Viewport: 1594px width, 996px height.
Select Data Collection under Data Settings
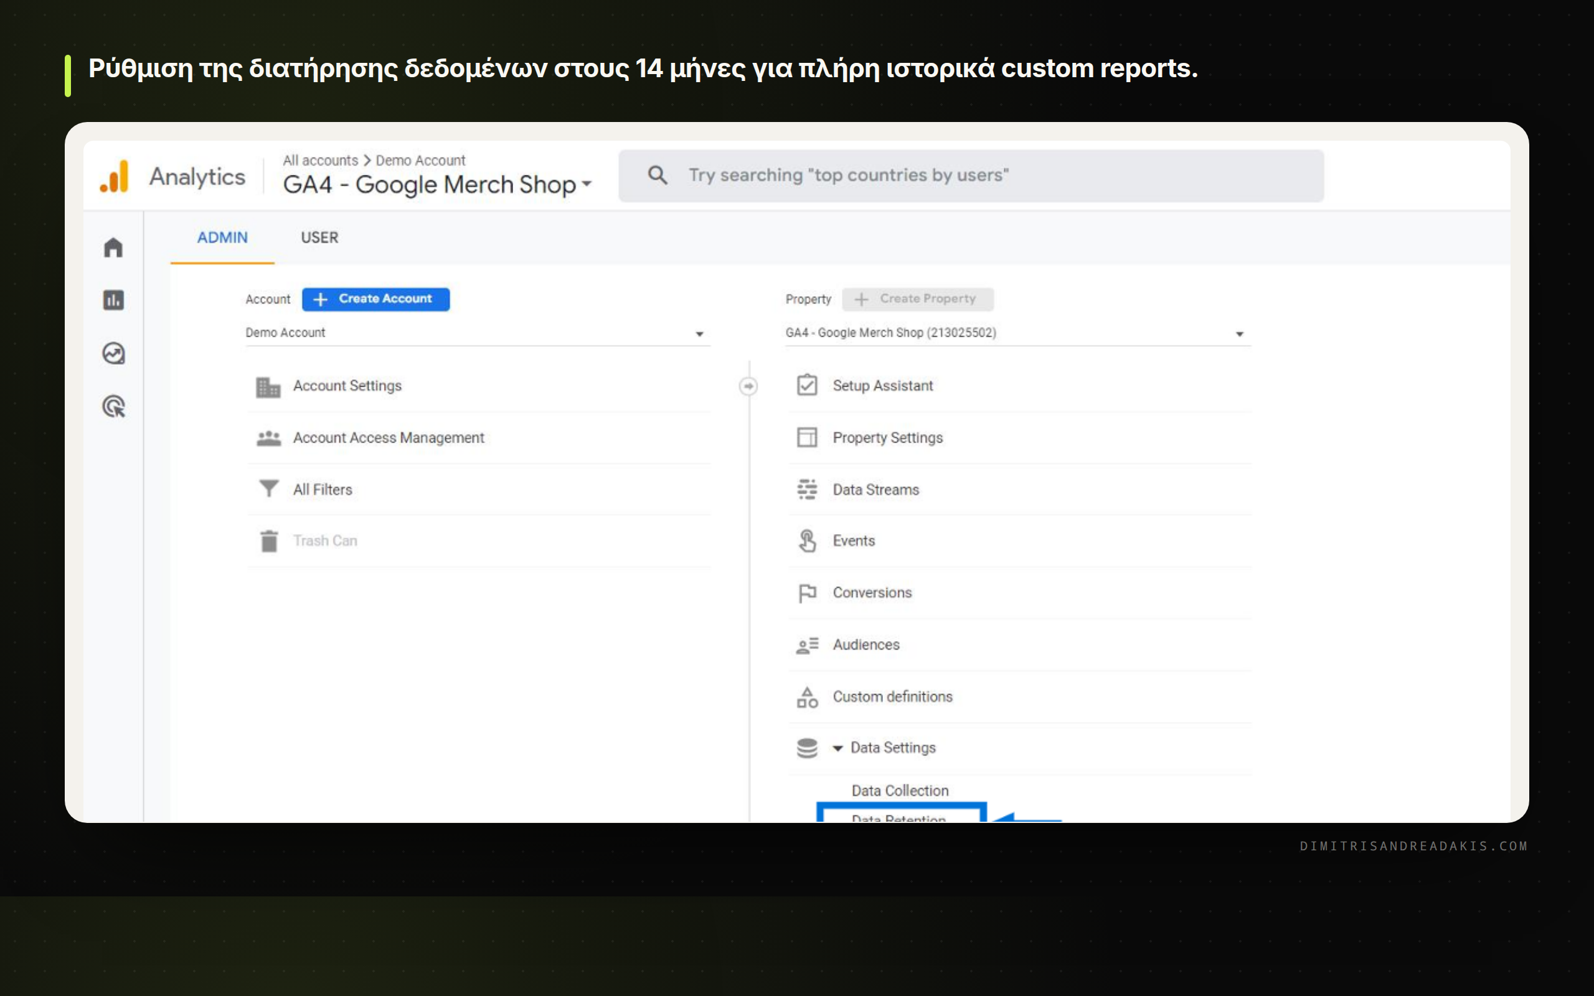(x=900, y=791)
